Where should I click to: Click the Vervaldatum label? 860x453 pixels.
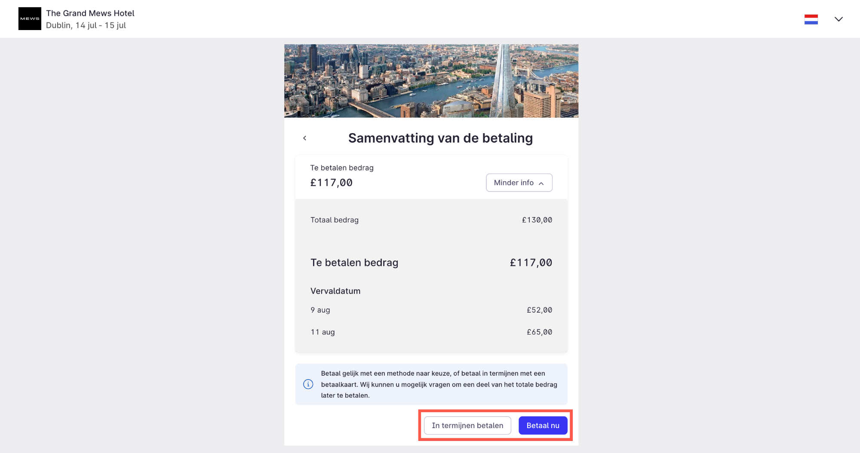[335, 291]
